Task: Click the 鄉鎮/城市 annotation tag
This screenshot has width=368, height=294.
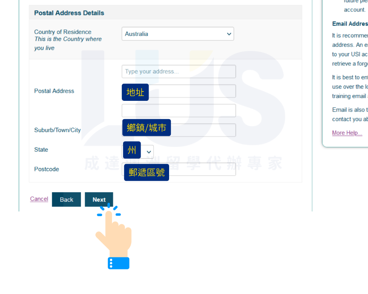Action: click(x=147, y=128)
